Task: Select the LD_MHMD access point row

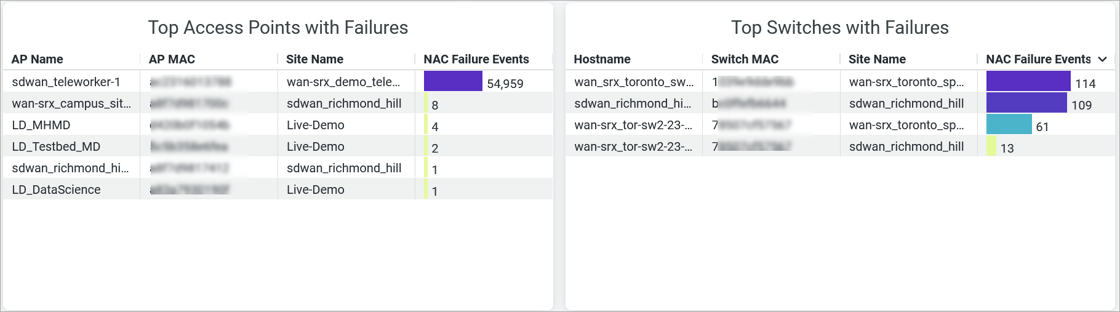Action: click(x=41, y=125)
